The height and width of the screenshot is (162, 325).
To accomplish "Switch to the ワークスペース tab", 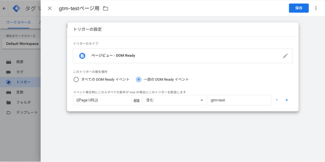I will [x=19, y=22].
